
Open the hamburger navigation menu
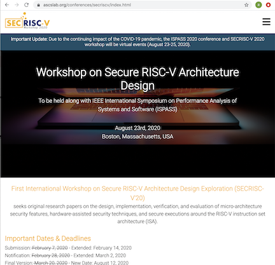266,22
